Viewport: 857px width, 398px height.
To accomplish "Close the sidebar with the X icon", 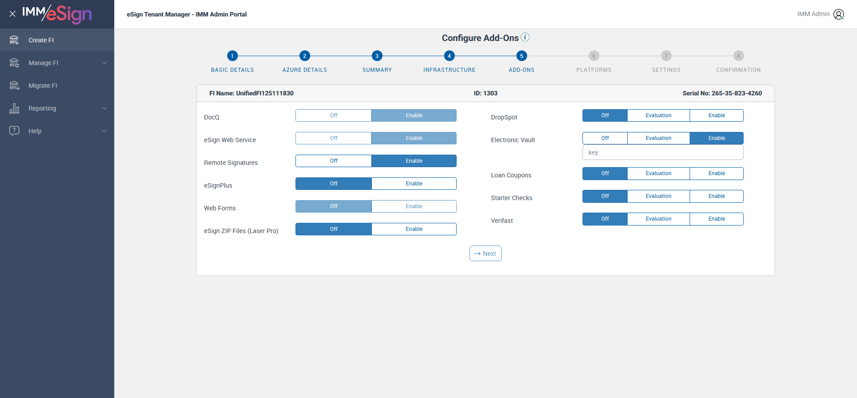I will tap(12, 14).
